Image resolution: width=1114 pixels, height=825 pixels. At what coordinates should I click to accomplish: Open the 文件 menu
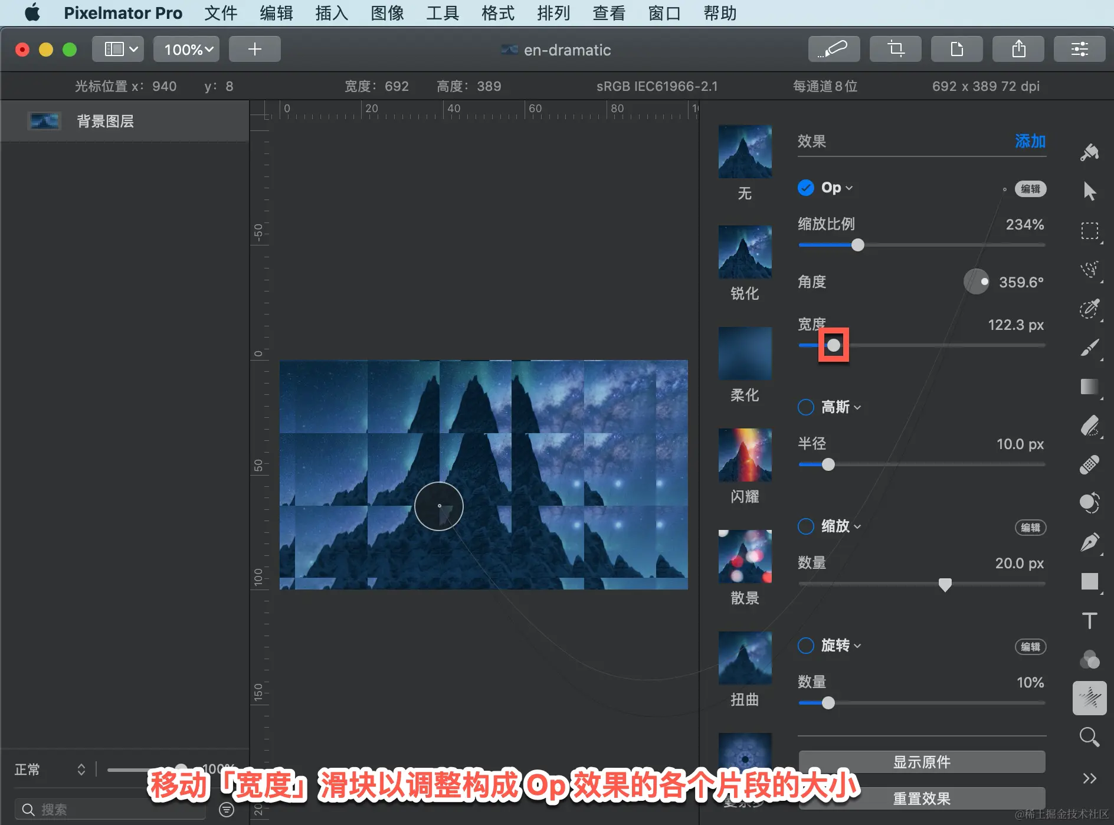(221, 12)
